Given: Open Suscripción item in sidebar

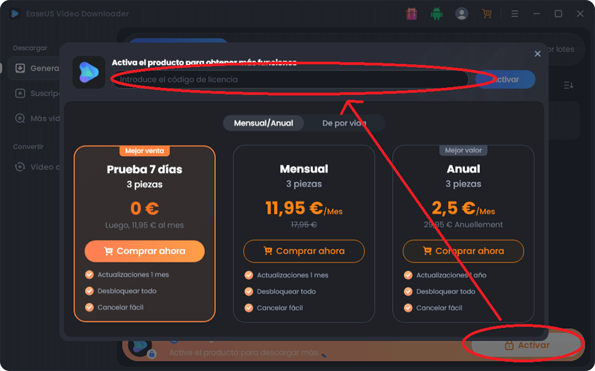Looking at the screenshot, I should tap(34, 93).
